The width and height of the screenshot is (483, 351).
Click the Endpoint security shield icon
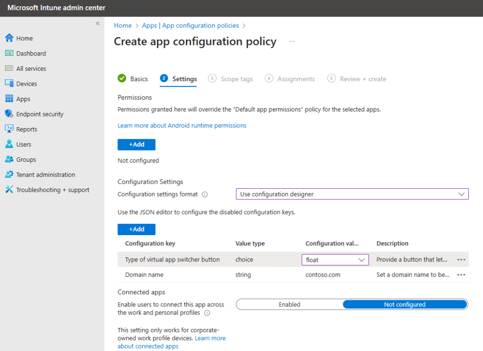(x=9, y=114)
